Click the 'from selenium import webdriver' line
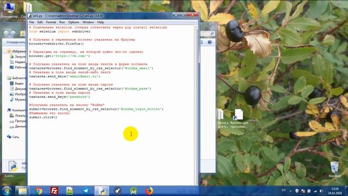Screen dimensions: 348x196 click(60, 32)
